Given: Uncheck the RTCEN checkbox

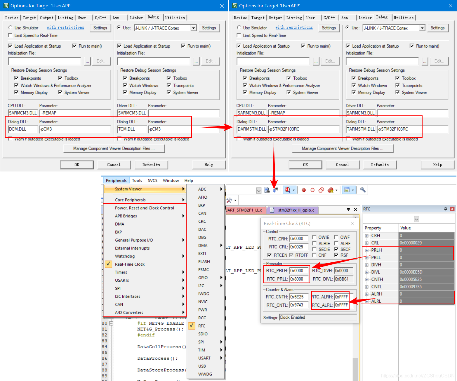Looking at the screenshot, I should pyautogui.click(x=270, y=255).
